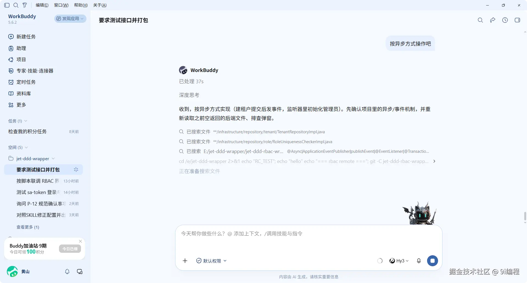The image size is (527, 283).
Task: Click the microphone voice input icon
Action: [419, 261]
